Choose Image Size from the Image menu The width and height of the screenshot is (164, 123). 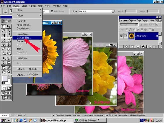point(27,34)
